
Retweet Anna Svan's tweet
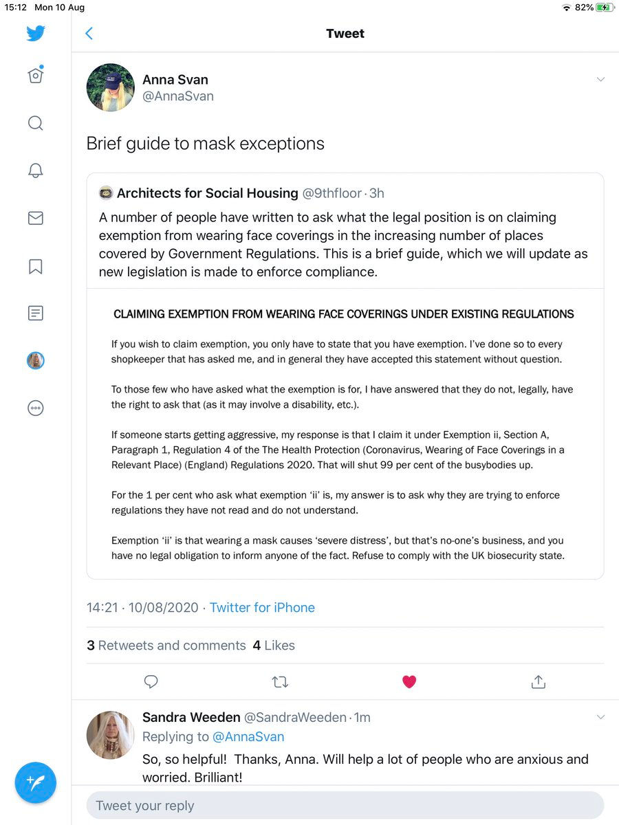280,681
